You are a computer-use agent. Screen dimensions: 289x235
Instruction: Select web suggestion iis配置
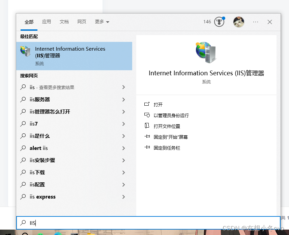(x=74, y=185)
